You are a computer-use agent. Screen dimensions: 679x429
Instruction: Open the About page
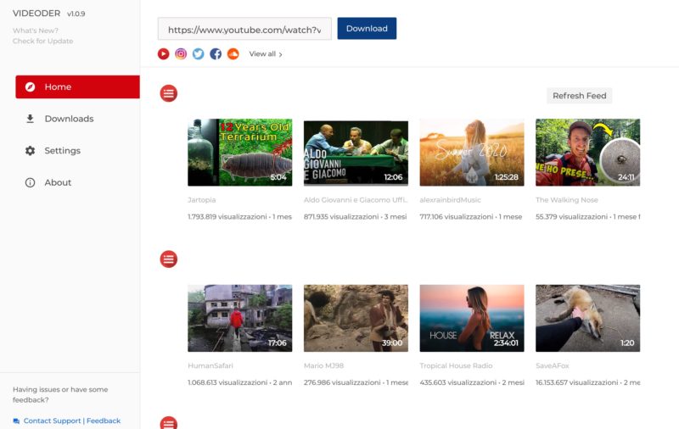[x=58, y=182]
